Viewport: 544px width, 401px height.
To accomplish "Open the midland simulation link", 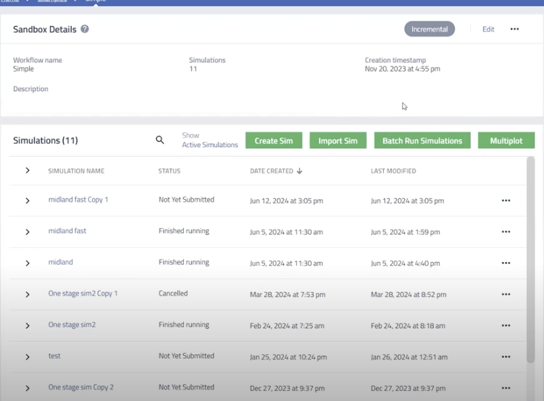I will [x=60, y=262].
